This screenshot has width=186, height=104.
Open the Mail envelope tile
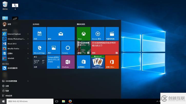coord(61,34)
